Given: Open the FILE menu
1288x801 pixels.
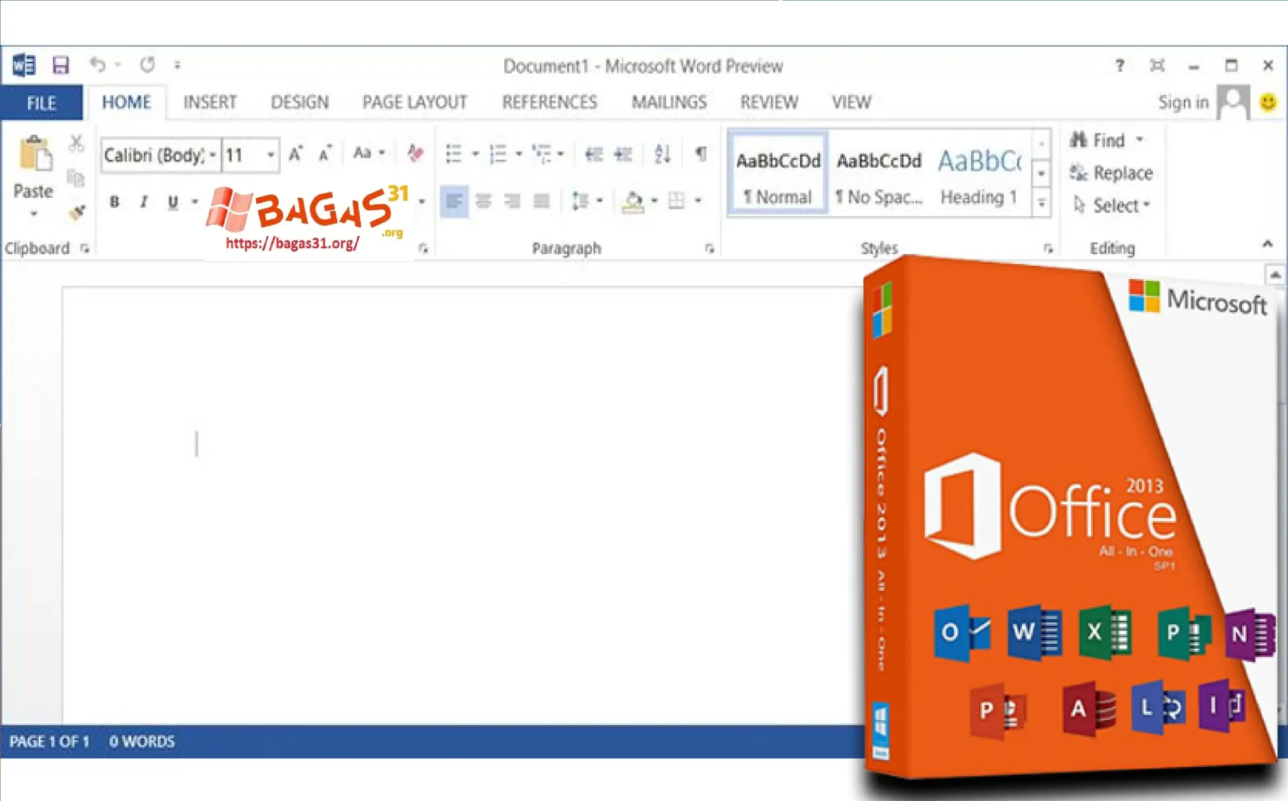Looking at the screenshot, I should coord(41,102).
